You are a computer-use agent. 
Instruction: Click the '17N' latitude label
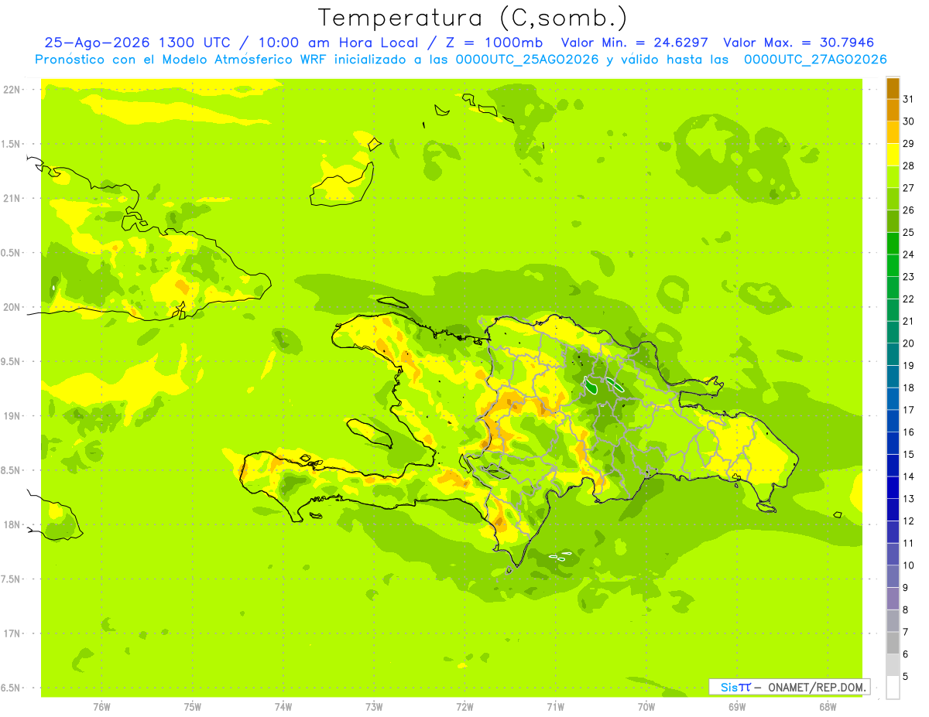click(x=13, y=634)
